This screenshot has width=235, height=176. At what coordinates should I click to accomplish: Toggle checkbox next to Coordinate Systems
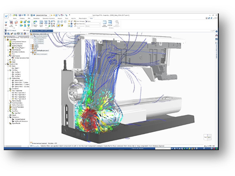click(33, 36)
